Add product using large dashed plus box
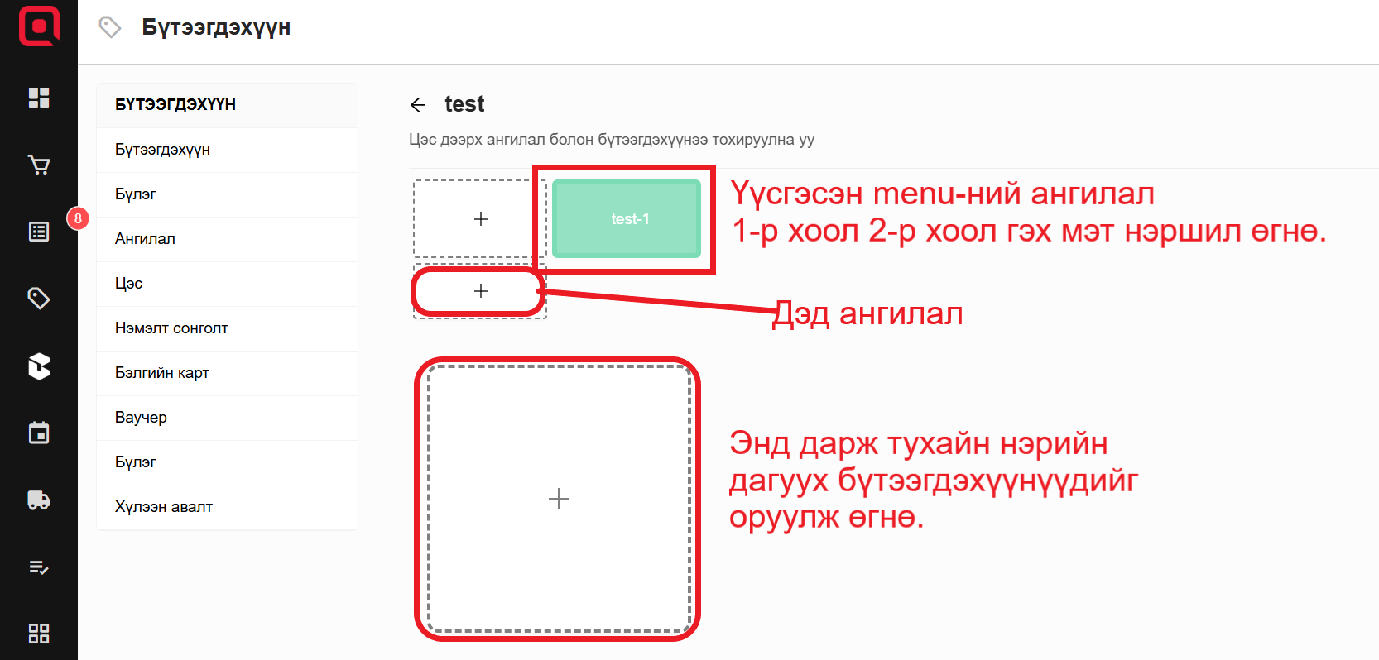Viewport: 1379px width, 660px height. 559,499
